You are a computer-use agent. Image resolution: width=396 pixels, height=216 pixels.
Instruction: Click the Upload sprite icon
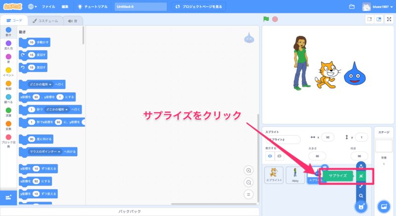[x=361, y=165]
